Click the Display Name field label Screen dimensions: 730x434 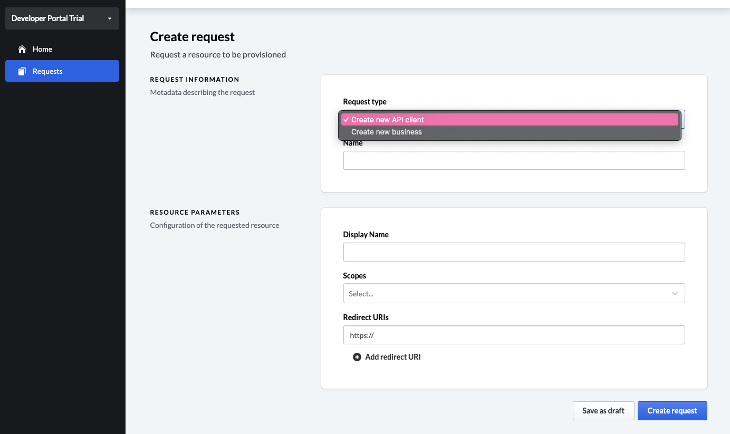pos(366,235)
